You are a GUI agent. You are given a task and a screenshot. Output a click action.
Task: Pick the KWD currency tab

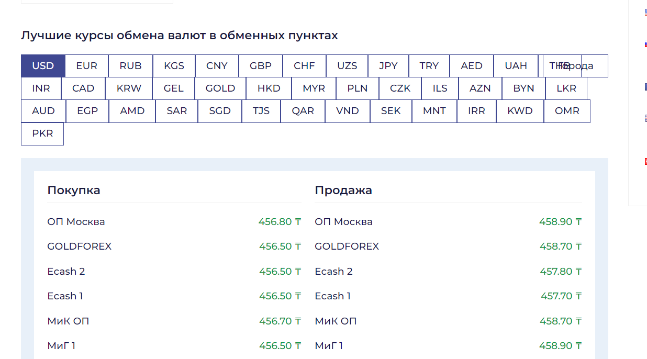point(520,111)
